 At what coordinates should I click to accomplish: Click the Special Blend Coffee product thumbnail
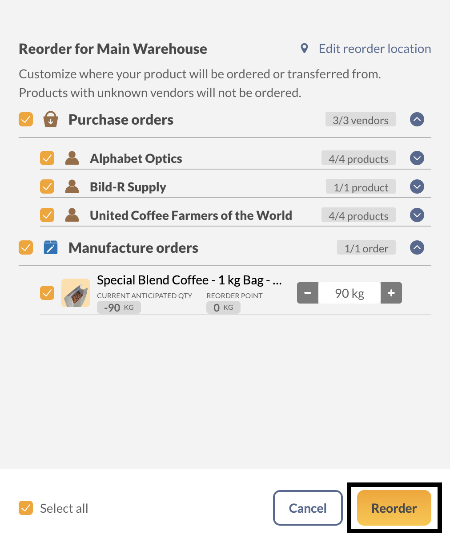coord(76,293)
